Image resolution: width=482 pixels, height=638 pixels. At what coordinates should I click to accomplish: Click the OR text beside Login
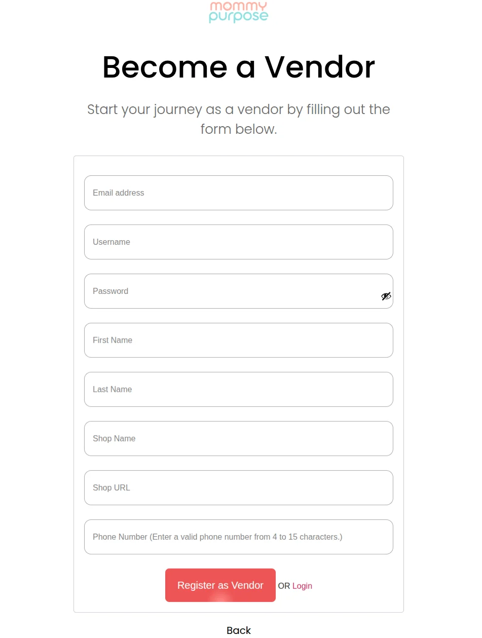284,586
